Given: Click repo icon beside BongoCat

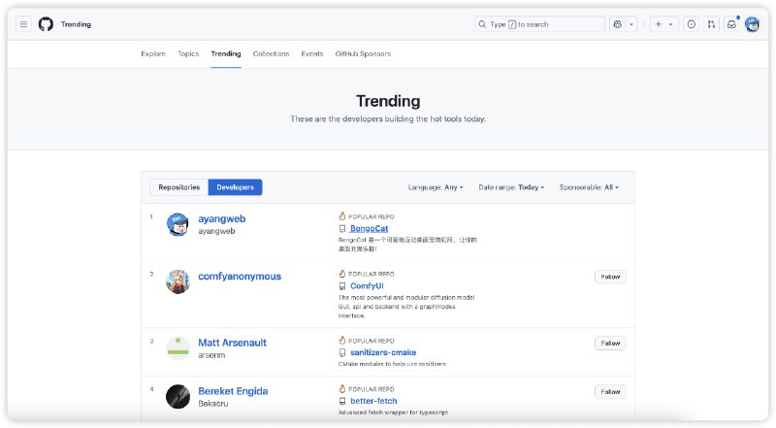Looking at the screenshot, I should point(342,229).
